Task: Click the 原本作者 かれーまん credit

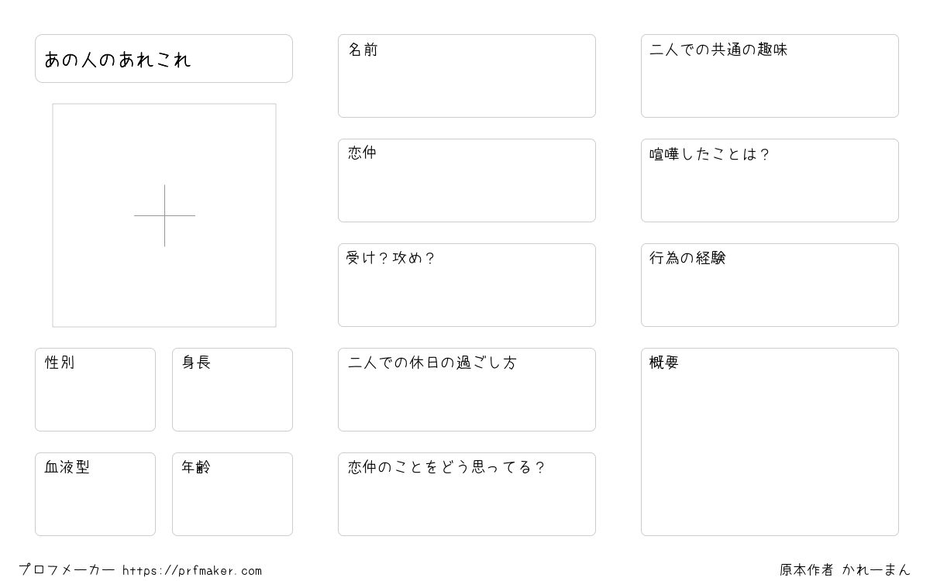Action: click(845, 570)
